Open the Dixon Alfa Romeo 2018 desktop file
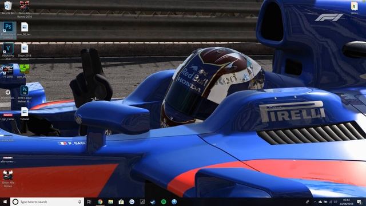 pos(25,9)
